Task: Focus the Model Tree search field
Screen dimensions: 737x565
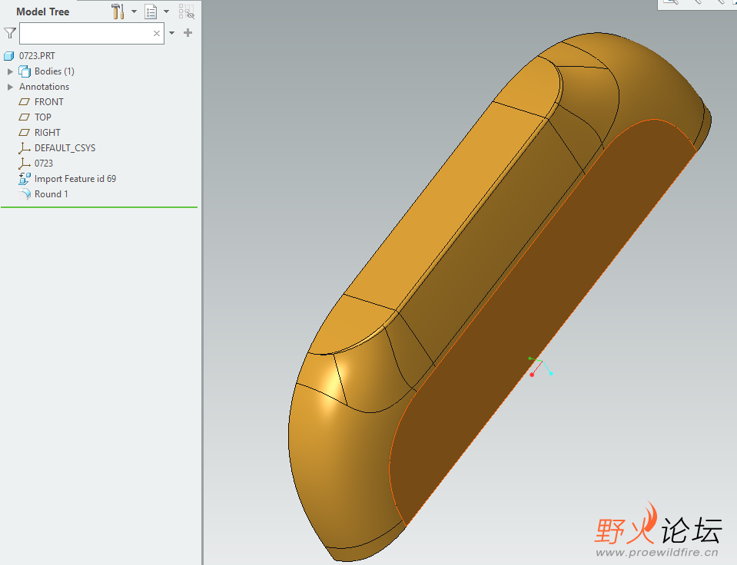Action: (91, 33)
